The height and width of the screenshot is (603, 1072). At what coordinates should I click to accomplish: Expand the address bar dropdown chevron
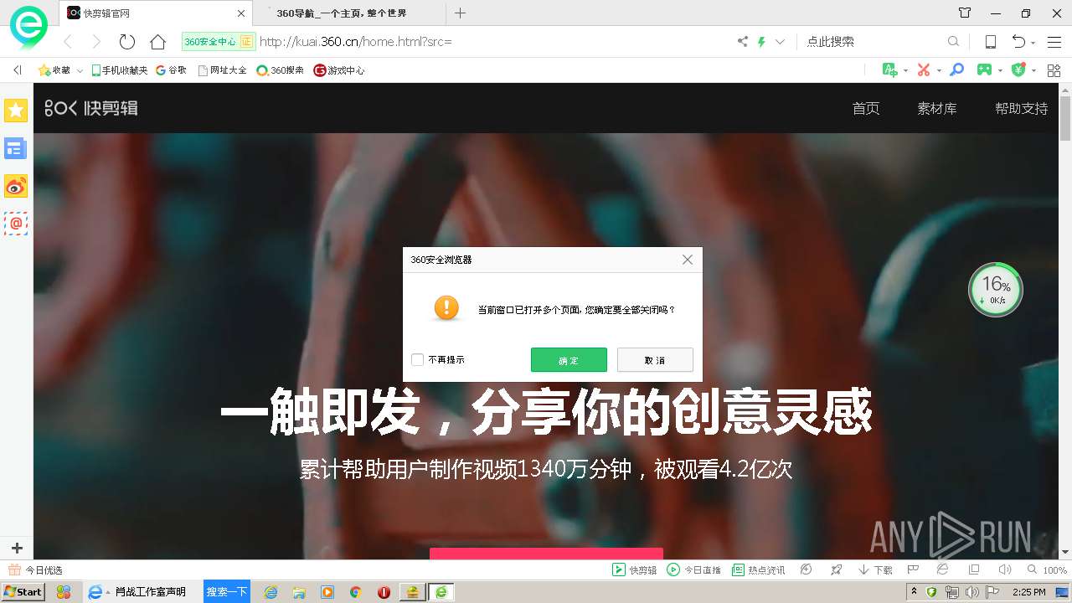tap(780, 41)
